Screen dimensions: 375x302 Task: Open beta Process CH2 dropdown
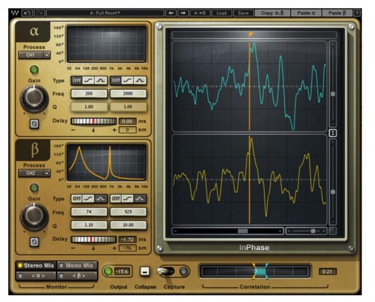pos(34,173)
